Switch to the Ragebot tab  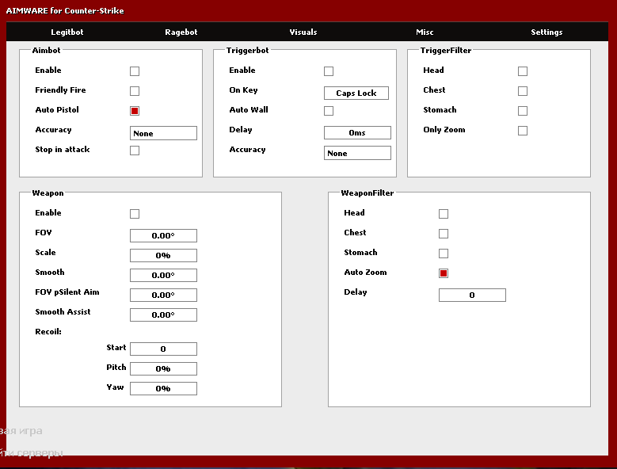181,32
